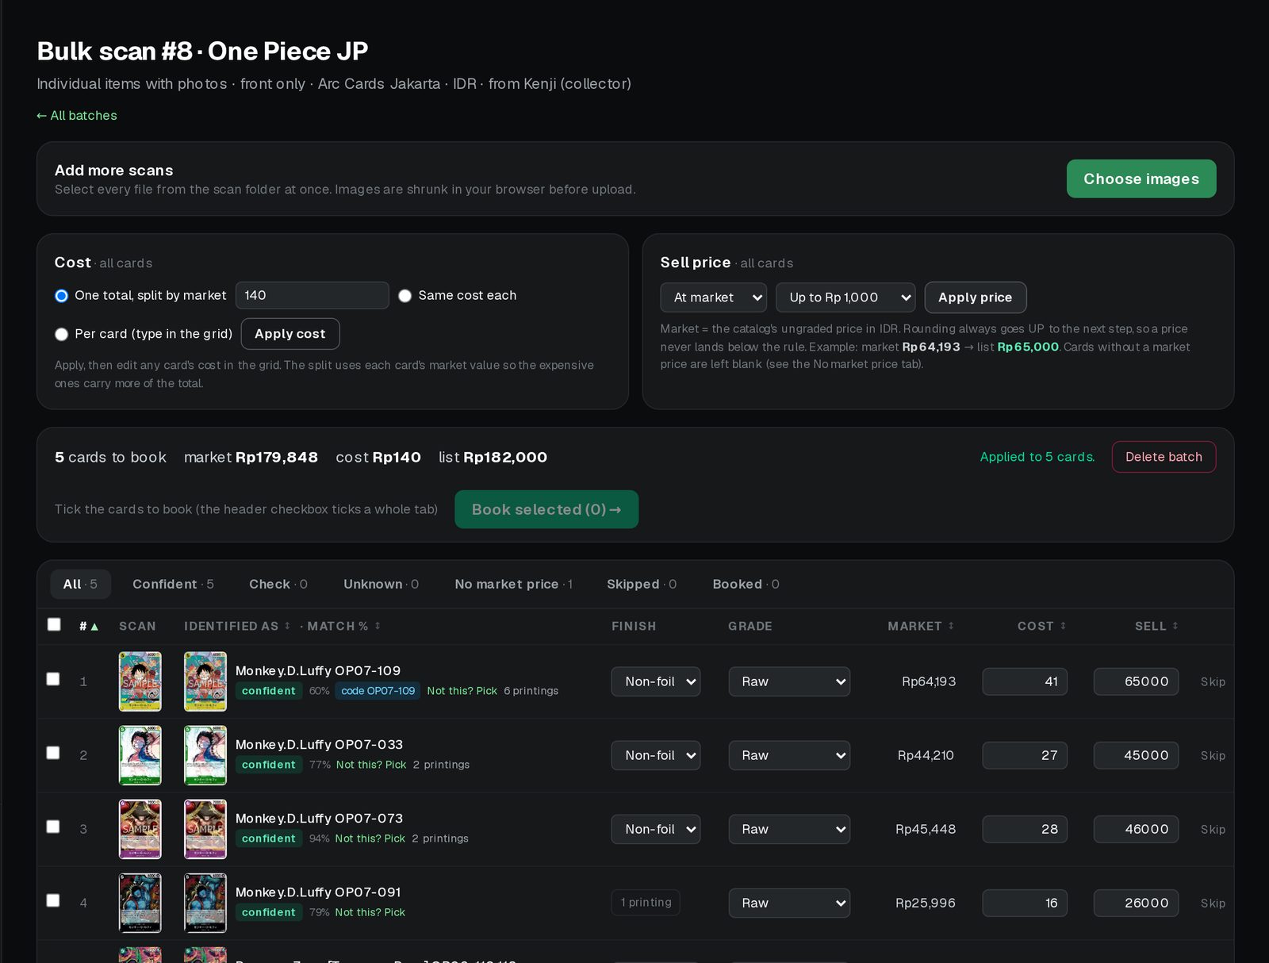1269x963 pixels.
Task: Edit the sell price field showing 46000
Action: point(1136,829)
